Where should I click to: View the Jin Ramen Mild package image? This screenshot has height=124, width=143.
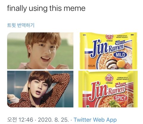(x=108, y=51)
